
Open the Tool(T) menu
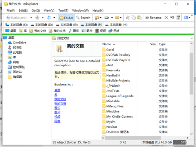coord(63,11)
